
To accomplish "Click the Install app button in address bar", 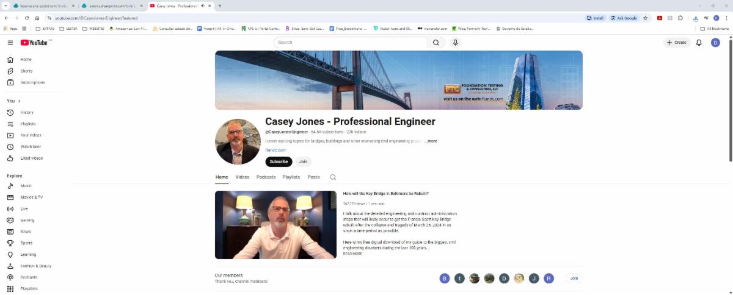I will tap(595, 18).
